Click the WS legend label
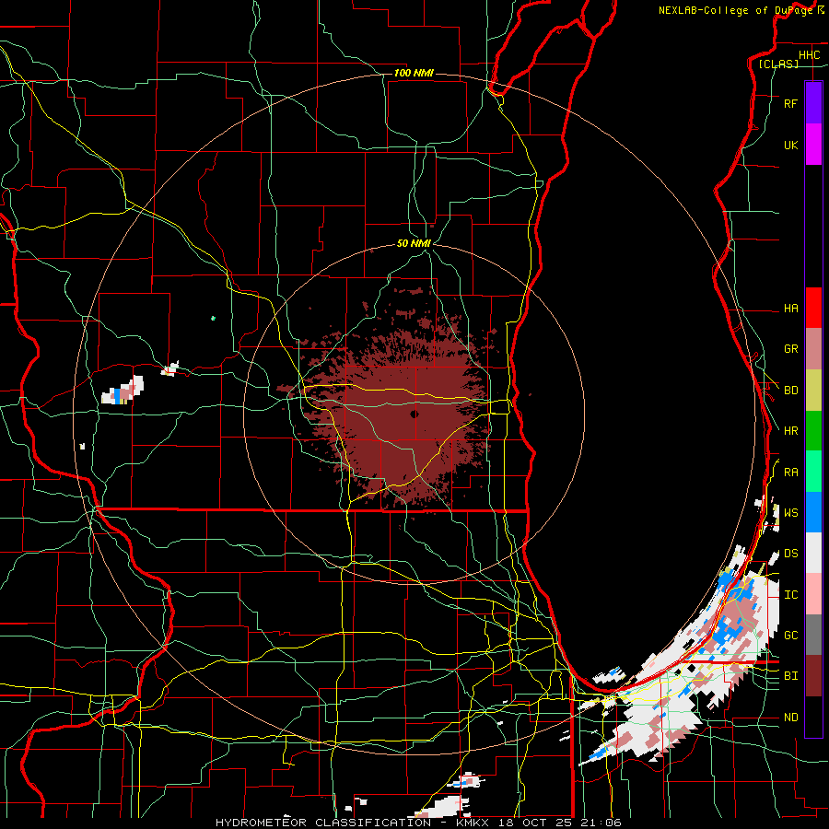Screen dimensions: 829x829 (790, 513)
